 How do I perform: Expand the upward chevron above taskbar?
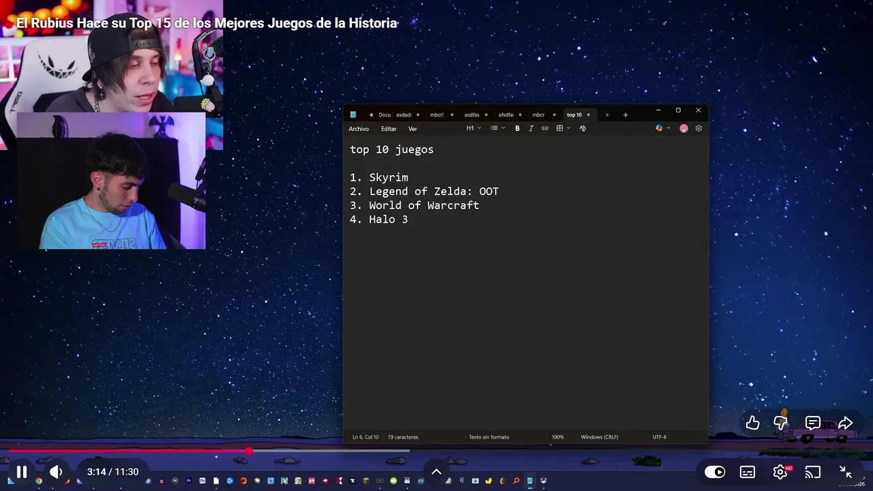point(436,472)
